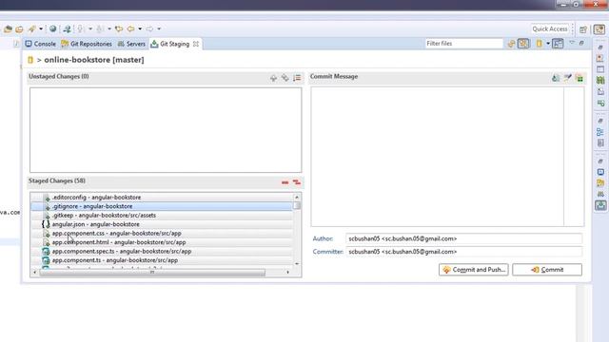Select app.component.ts staged file
Image resolution: width=609 pixels, height=342 pixels.
tap(162, 260)
